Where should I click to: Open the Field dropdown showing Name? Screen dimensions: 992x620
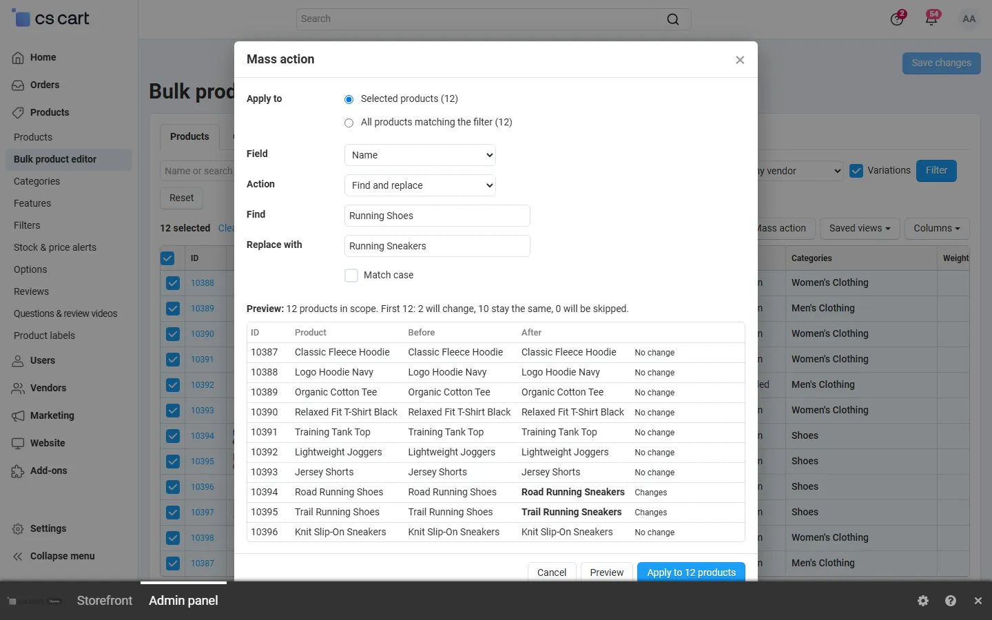tap(420, 155)
